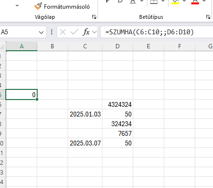Select the 50 cell next to 2025.03.07
This screenshot has height=188, width=213.
tap(117, 143)
